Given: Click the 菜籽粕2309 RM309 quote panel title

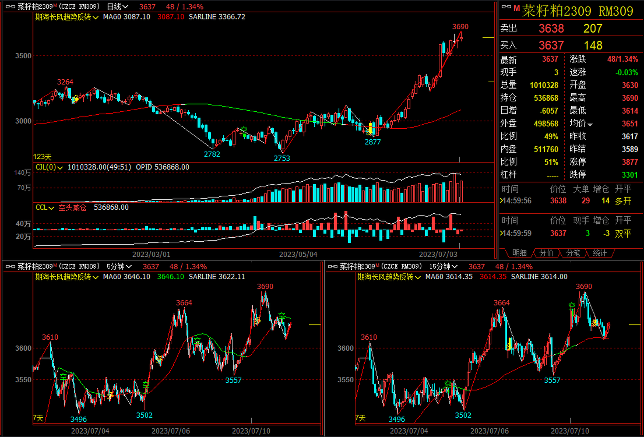Looking at the screenshot, I should [577, 11].
